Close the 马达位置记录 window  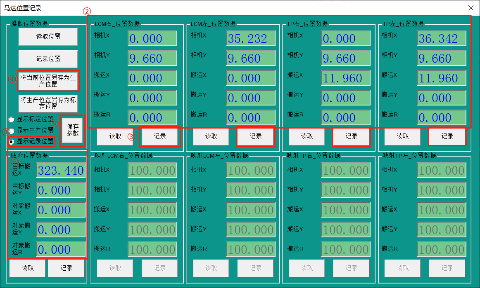click(470, 8)
